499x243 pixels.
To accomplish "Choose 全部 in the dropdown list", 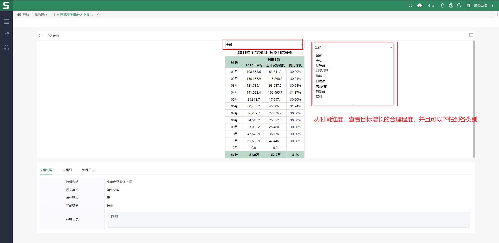I will (x=319, y=55).
